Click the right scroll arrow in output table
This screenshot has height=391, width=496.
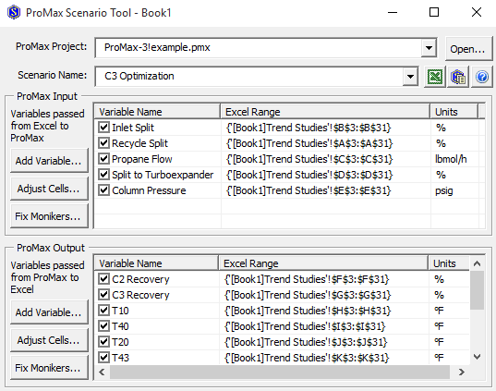pyautogui.click(x=462, y=372)
